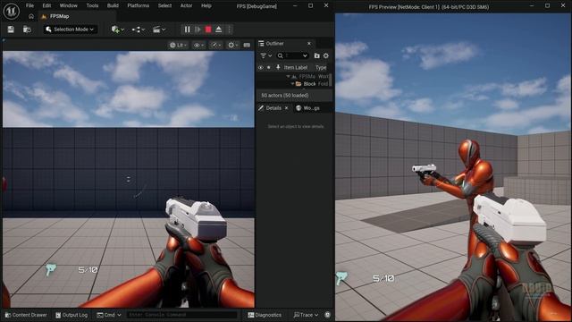This screenshot has width=572, height=322.
Task: Open the Outliner filter options icon
Action: 266,55
